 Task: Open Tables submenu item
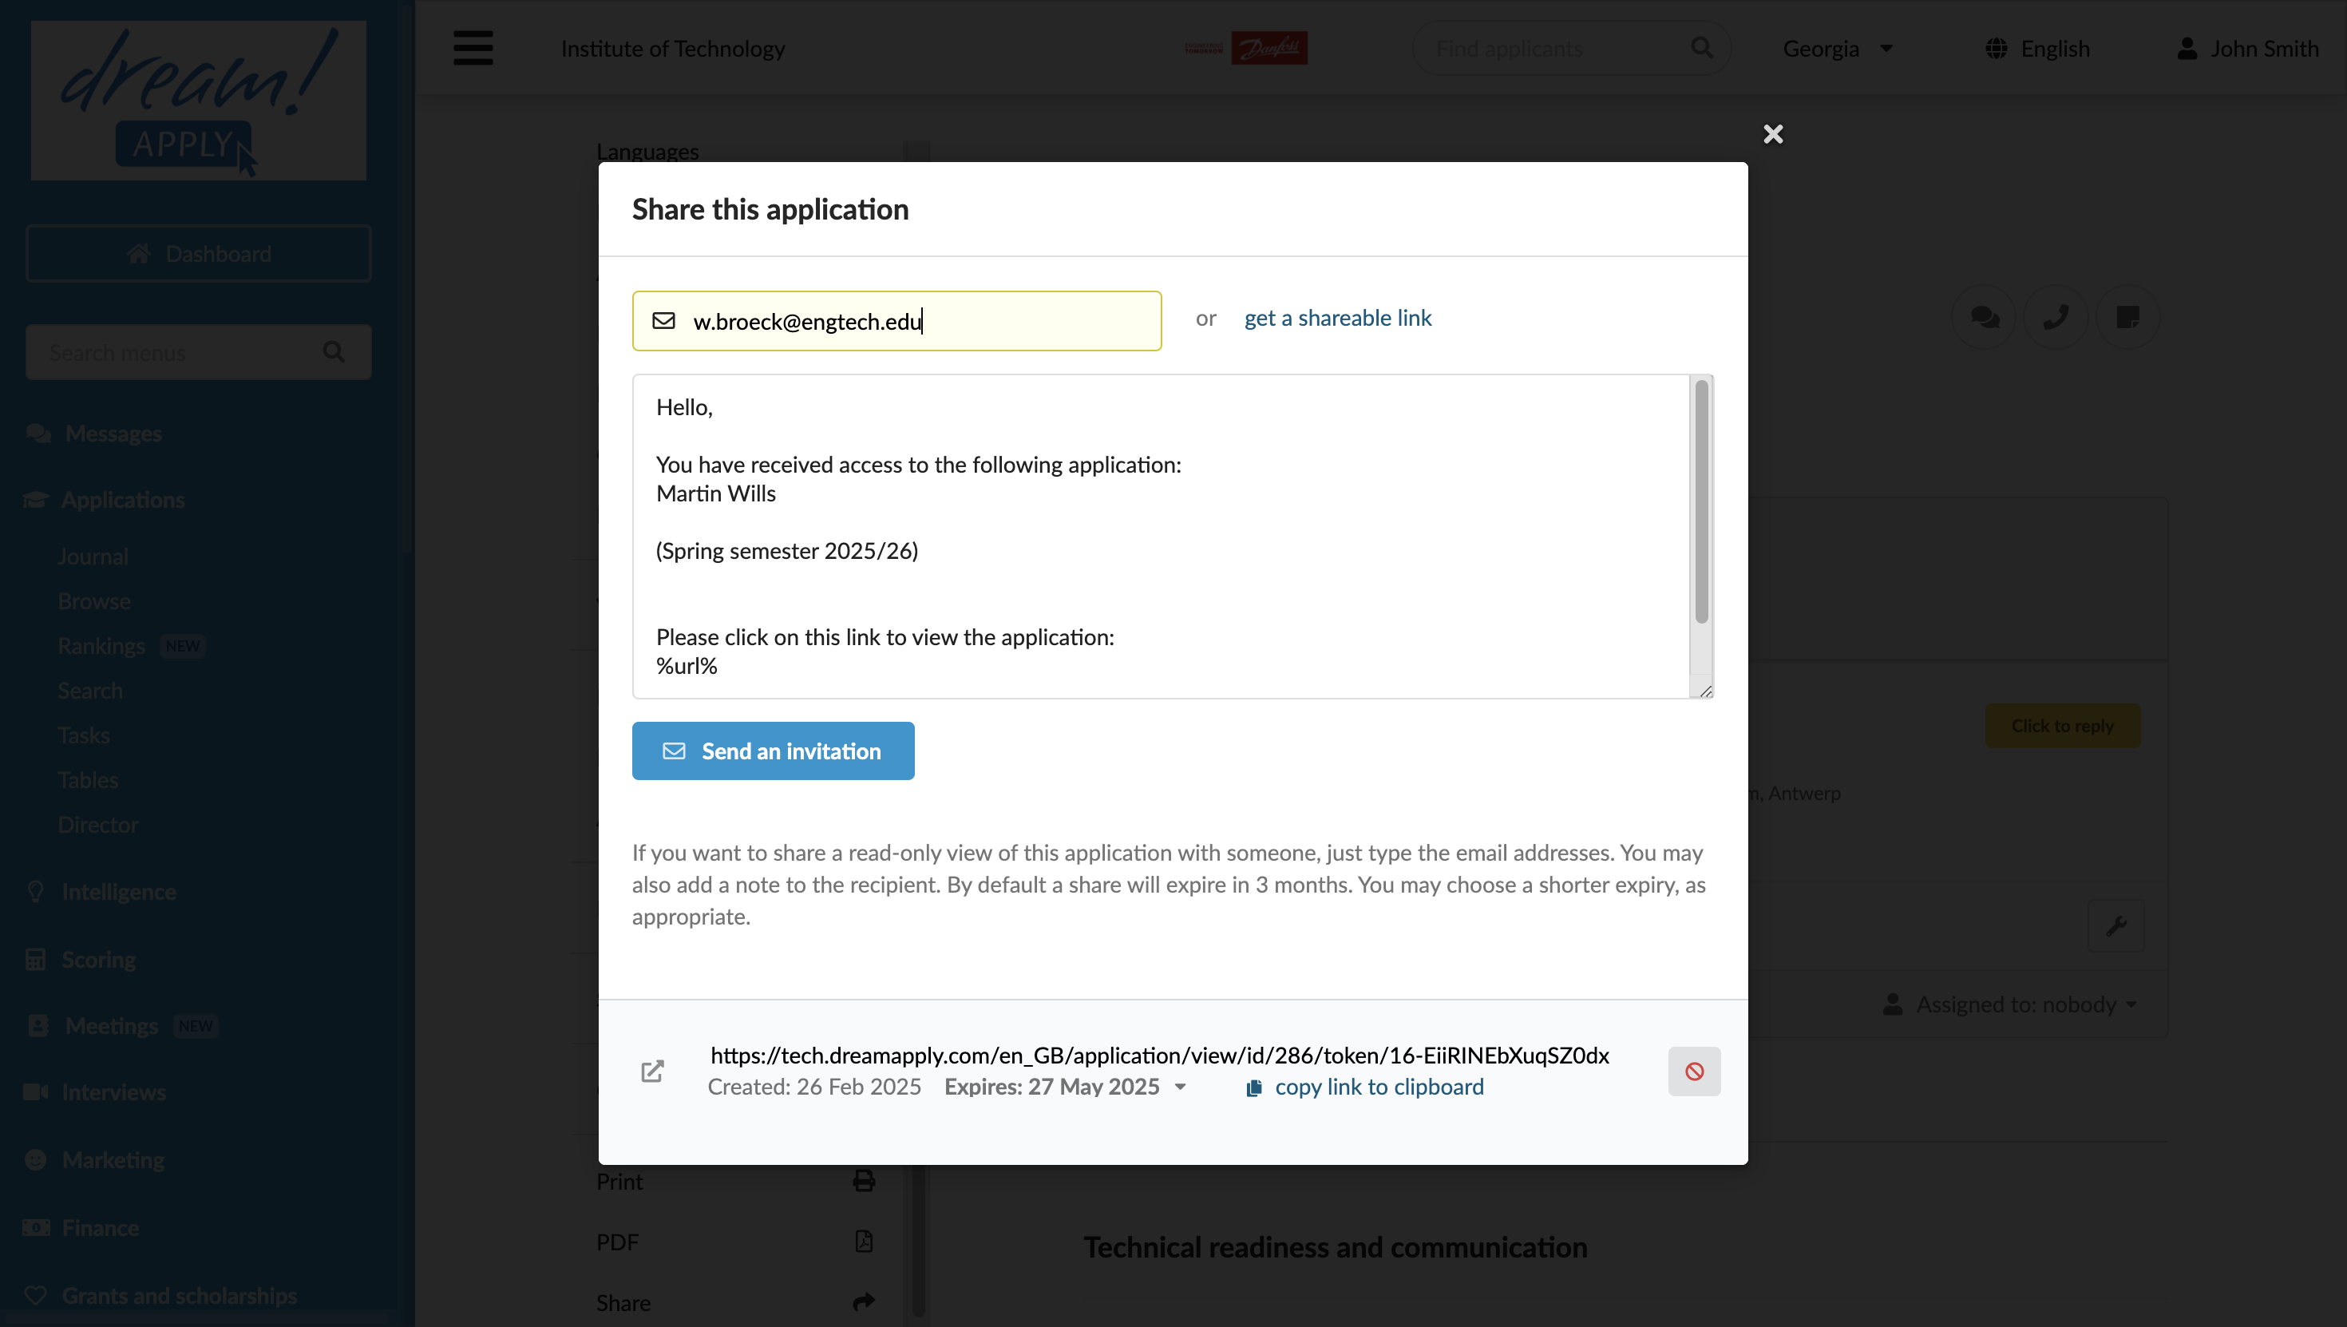pos(89,779)
